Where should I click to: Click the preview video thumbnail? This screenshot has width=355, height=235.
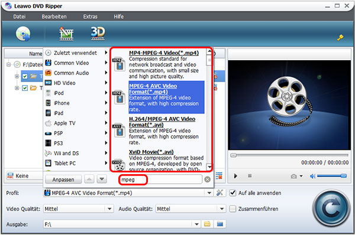coord(289,105)
